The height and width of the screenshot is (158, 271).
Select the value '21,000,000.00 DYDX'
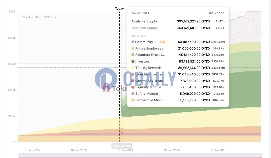coord(194,48)
